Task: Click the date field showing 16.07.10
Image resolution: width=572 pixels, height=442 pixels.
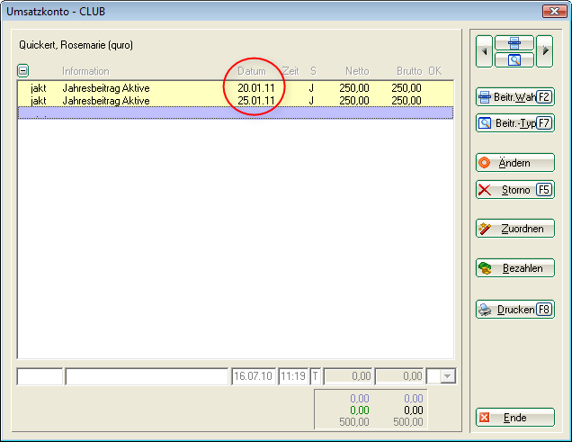Action: (254, 376)
